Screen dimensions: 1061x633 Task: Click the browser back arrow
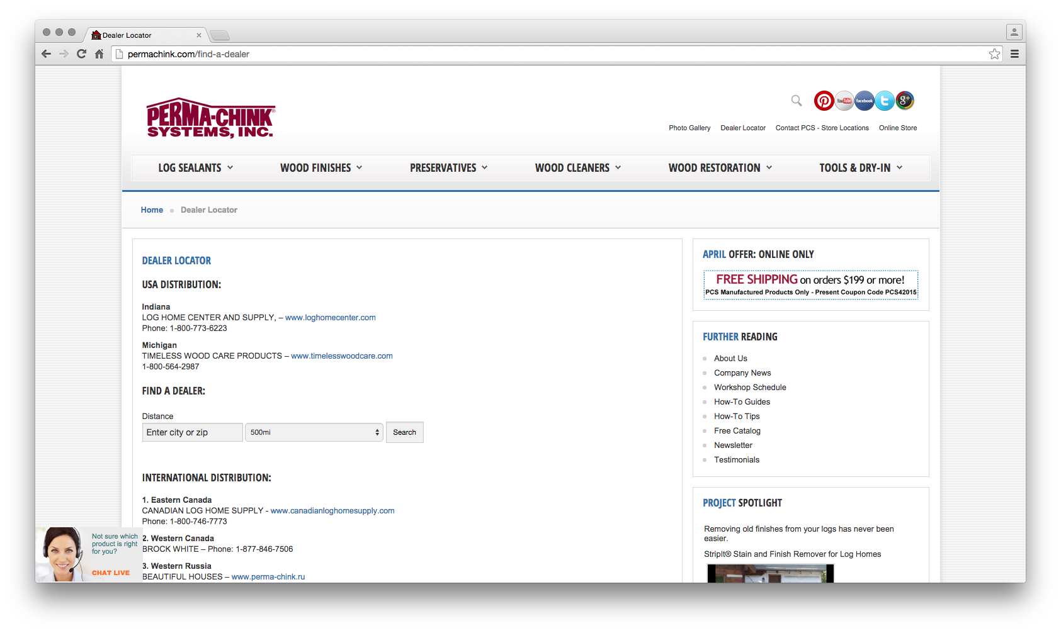[x=46, y=54]
